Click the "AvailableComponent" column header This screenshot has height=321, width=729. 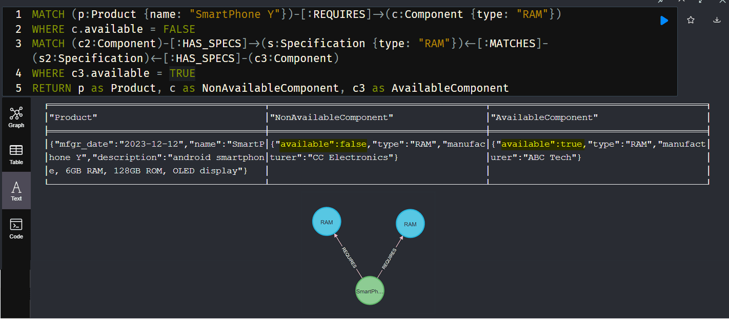[x=544, y=117]
